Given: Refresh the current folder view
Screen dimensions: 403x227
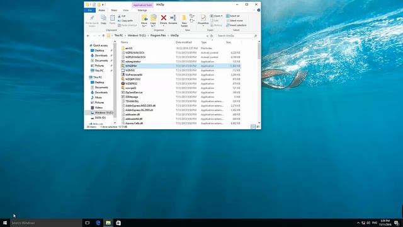Looking at the screenshot, I should 212,36.
